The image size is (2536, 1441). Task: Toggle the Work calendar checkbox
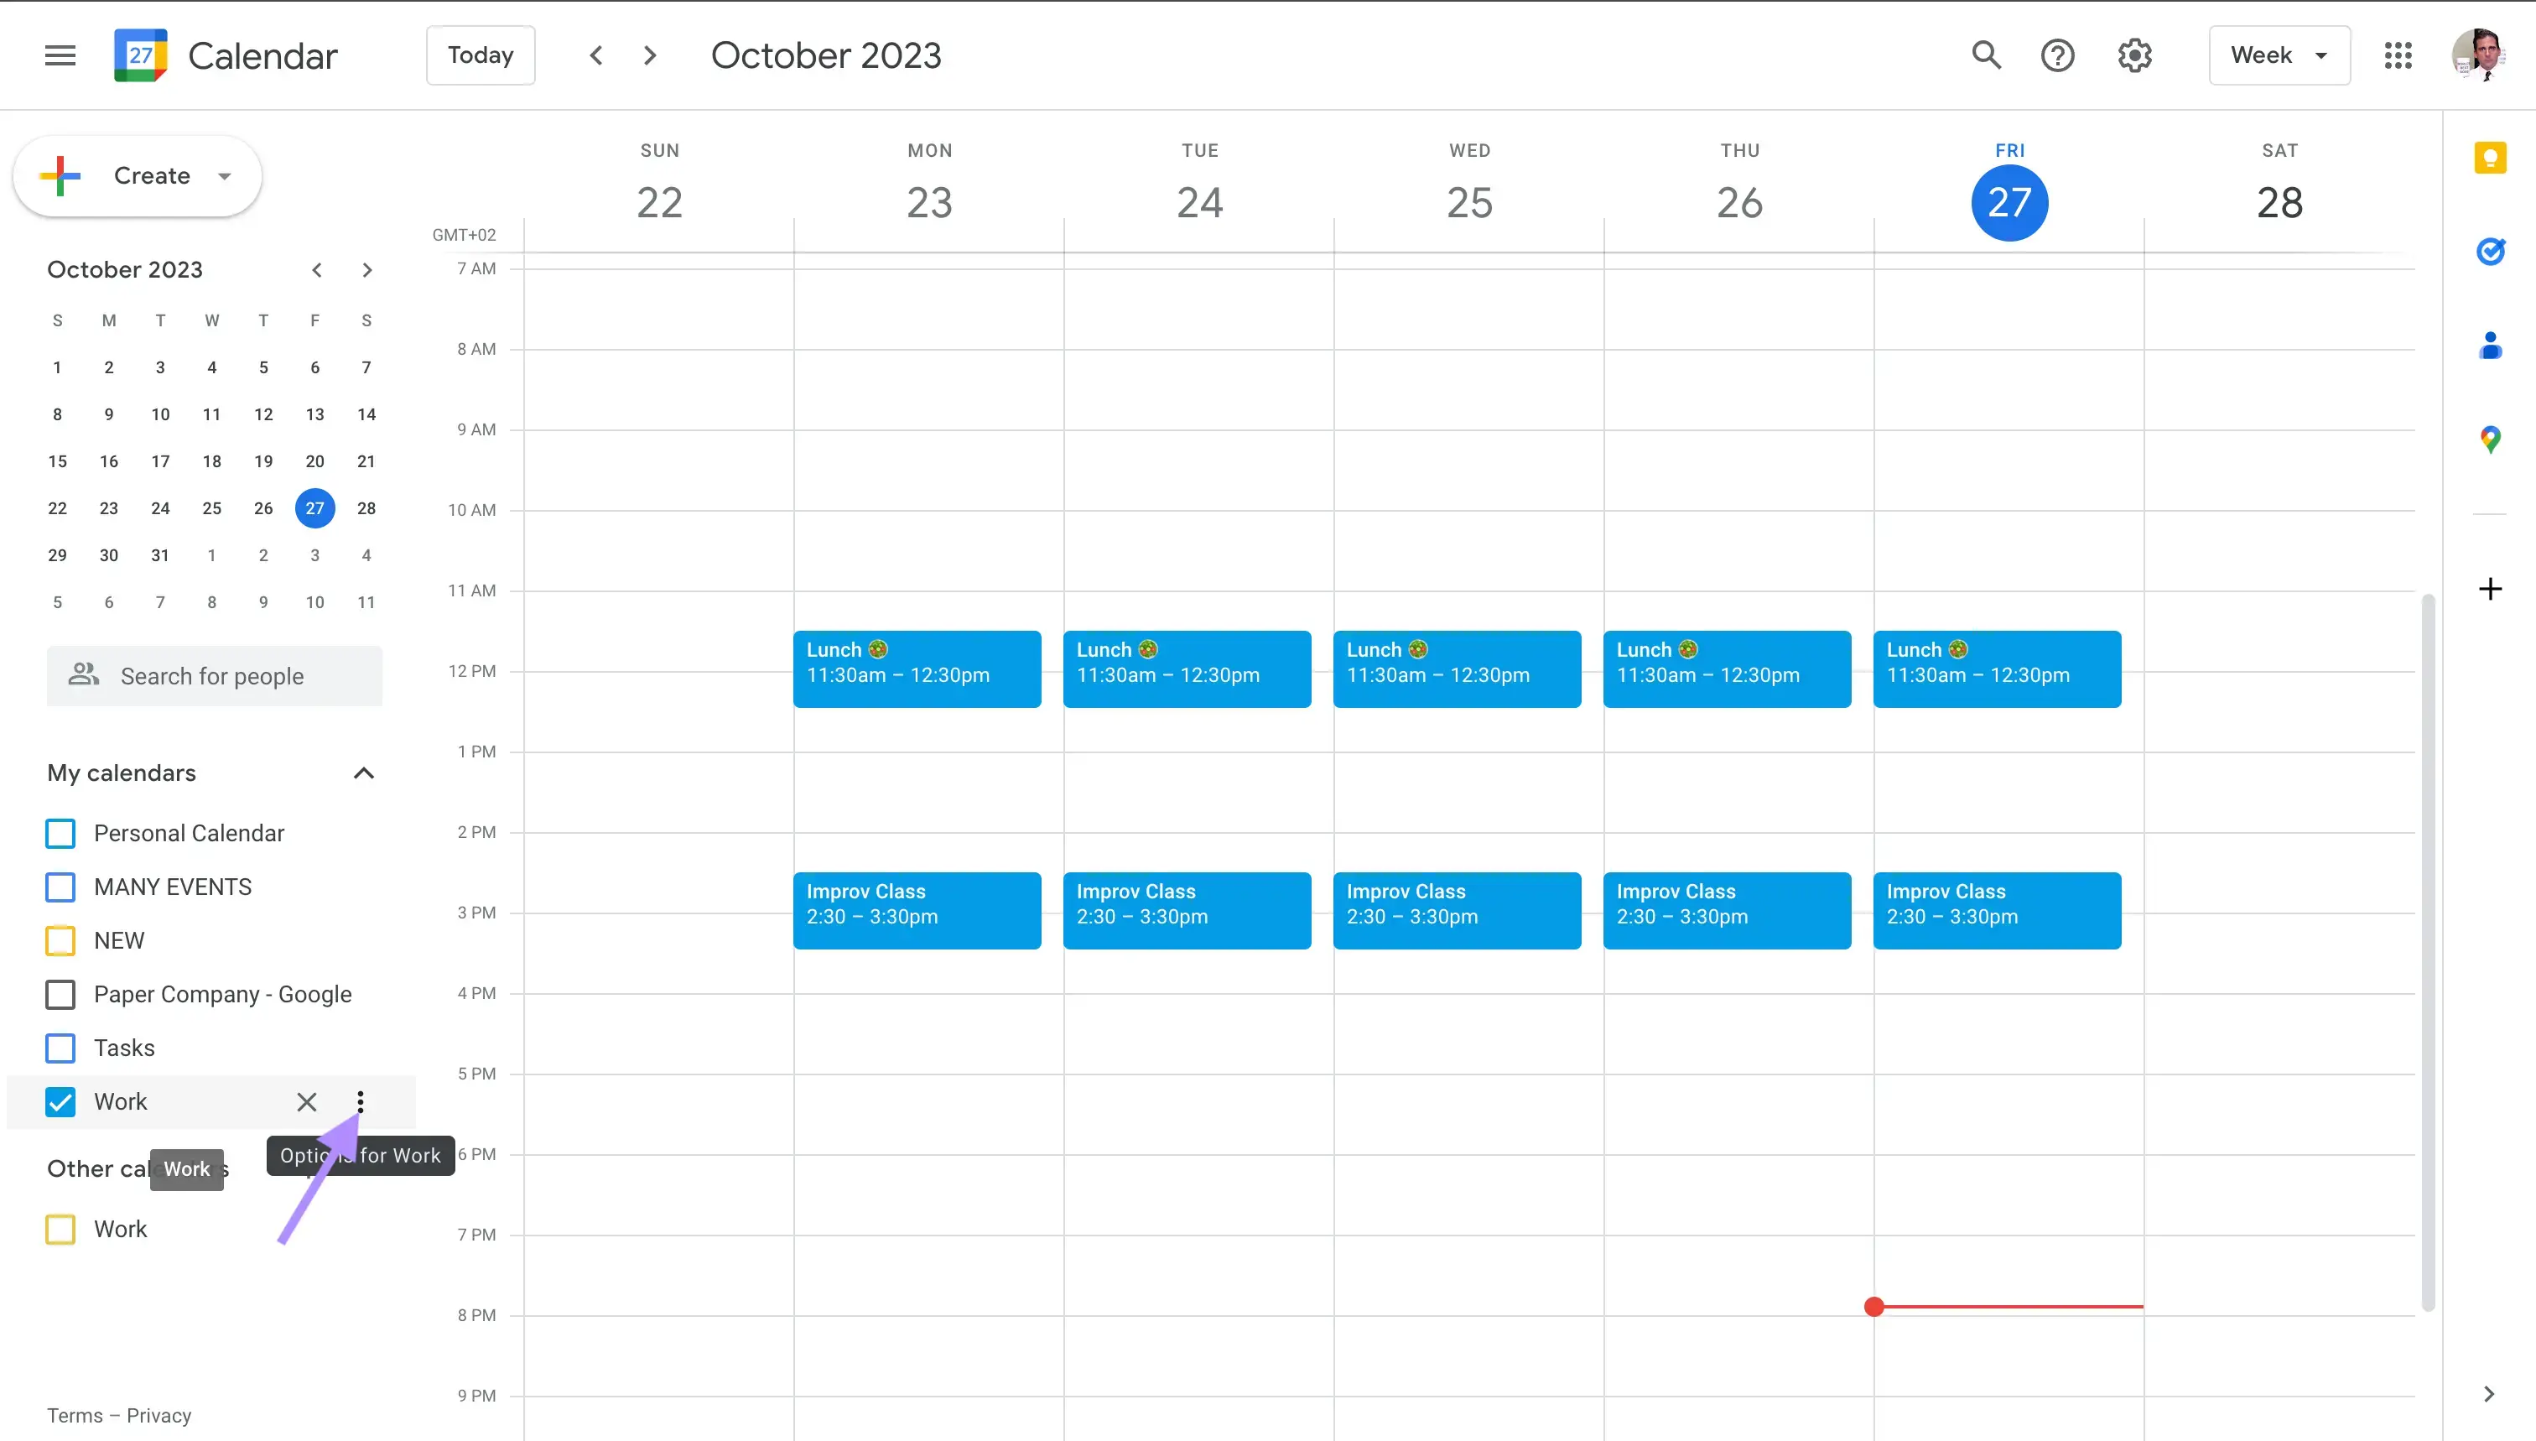(x=61, y=1101)
